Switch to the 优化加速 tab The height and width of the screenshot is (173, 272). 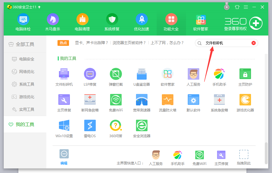click(141, 22)
